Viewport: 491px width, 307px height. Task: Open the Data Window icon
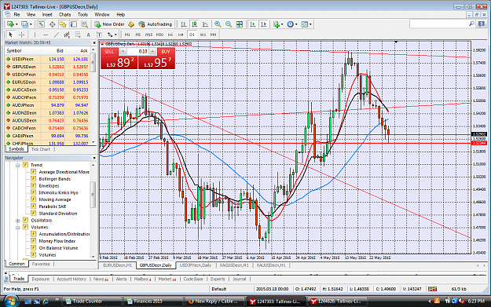tap(52, 24)
